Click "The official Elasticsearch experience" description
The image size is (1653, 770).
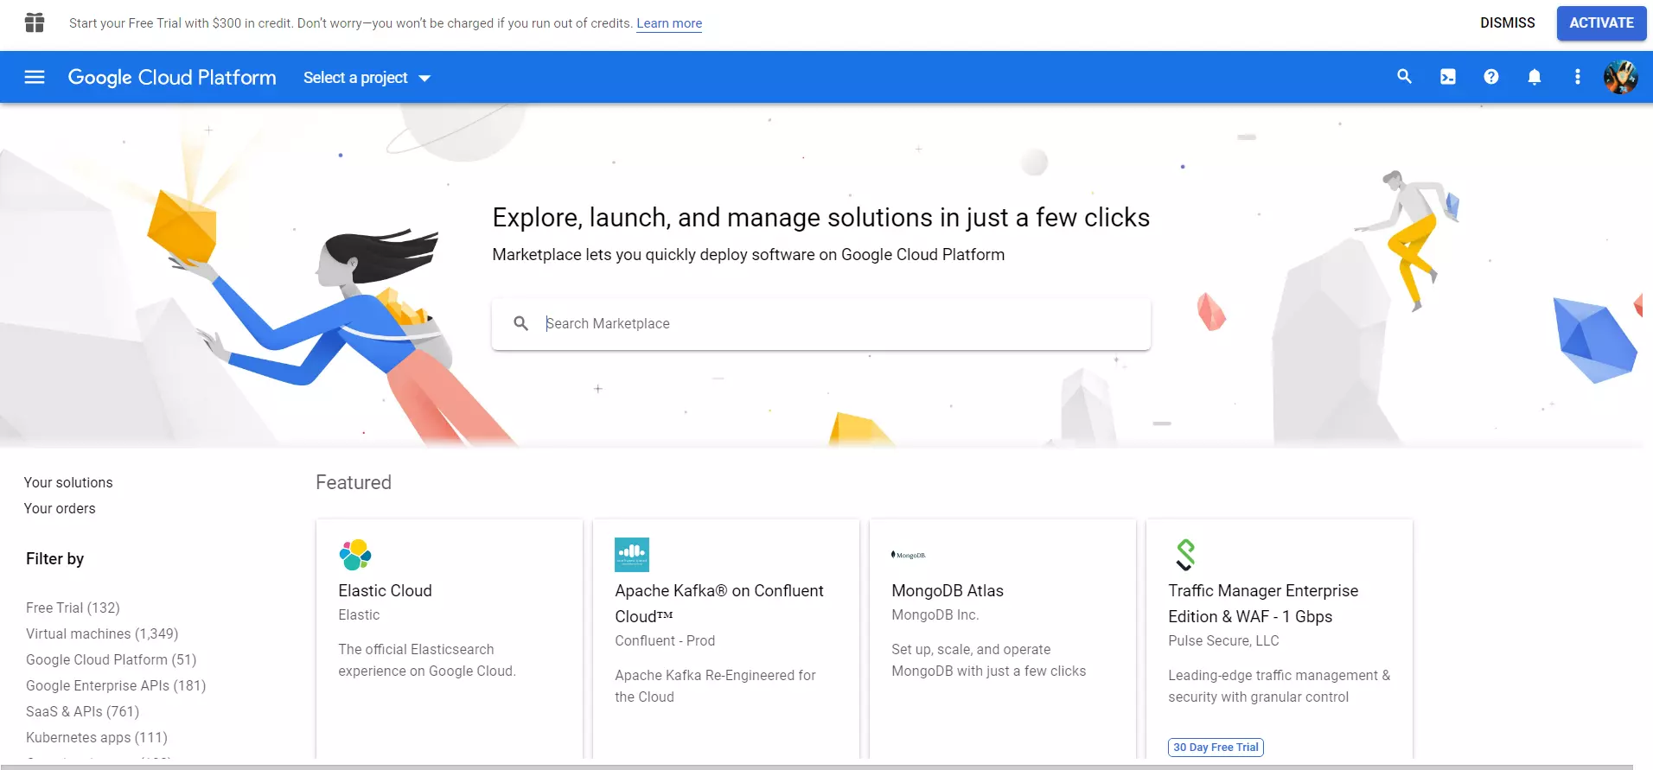(427, 660)
